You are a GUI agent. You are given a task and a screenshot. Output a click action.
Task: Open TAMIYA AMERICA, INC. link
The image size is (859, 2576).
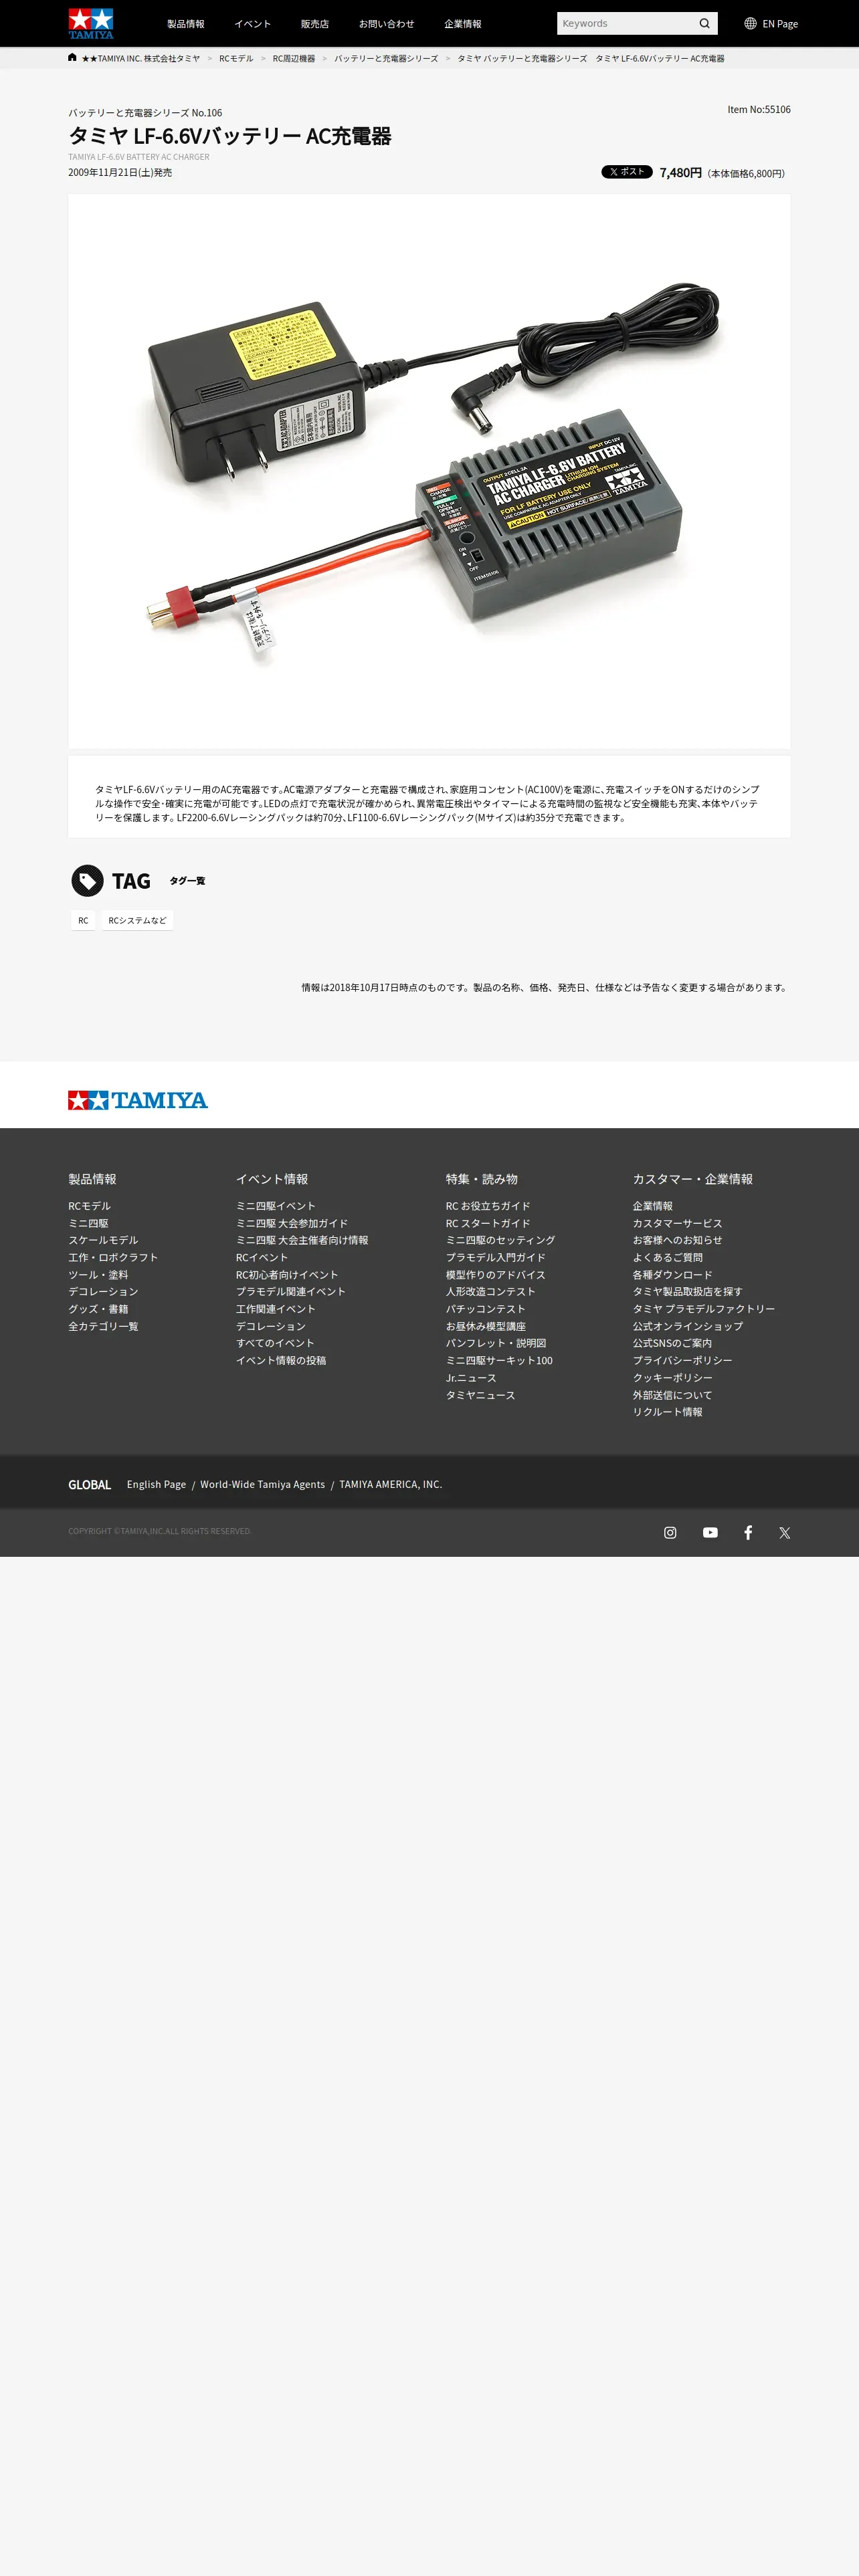click(x=390, y=1484)
